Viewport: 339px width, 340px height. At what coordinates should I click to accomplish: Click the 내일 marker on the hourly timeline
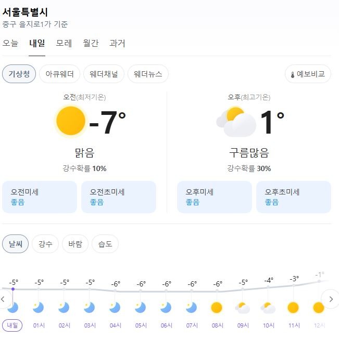(12, 325)
